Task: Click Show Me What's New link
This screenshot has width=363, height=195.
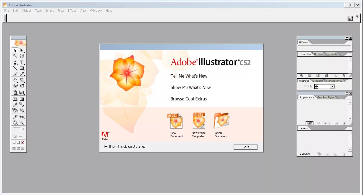Action: 191,87
